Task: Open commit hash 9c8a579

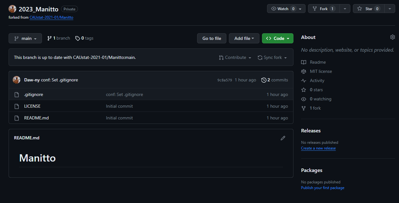Action: 225,80
